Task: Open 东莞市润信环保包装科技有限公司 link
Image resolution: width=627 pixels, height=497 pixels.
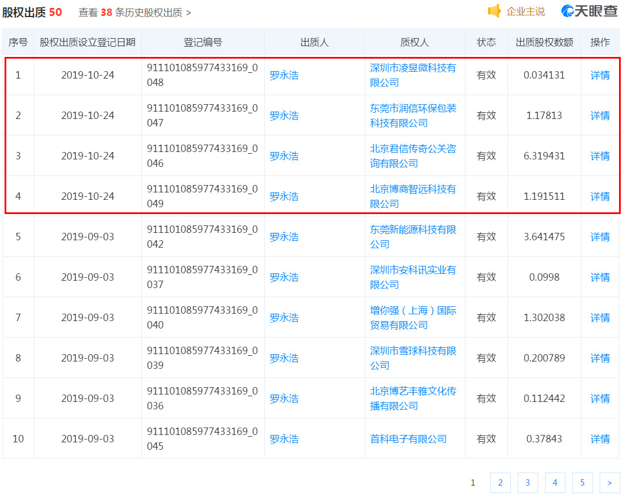Action: [413, 116]
